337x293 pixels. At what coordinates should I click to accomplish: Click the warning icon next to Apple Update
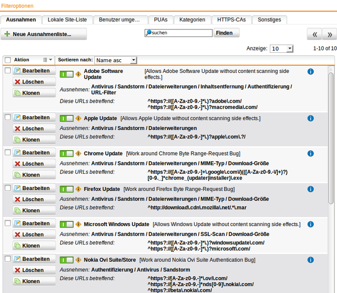pyautogui.click(x=78, y=118)
